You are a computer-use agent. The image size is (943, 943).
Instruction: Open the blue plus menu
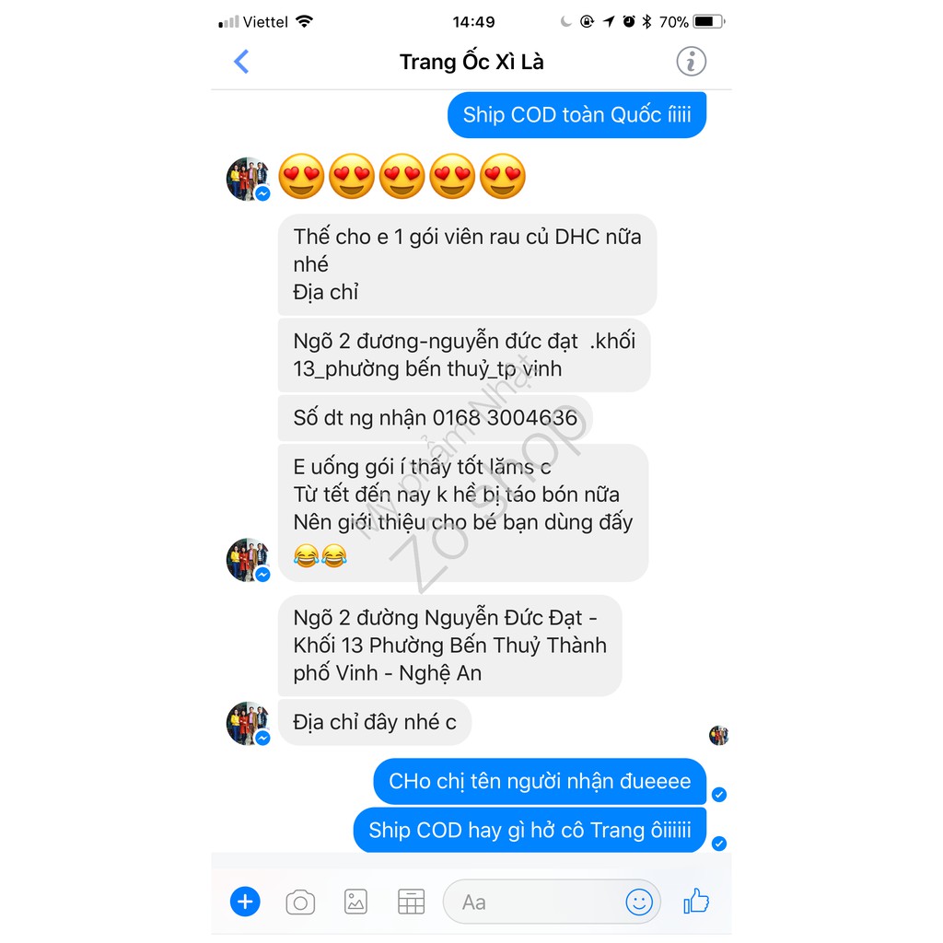pos(245,902)
